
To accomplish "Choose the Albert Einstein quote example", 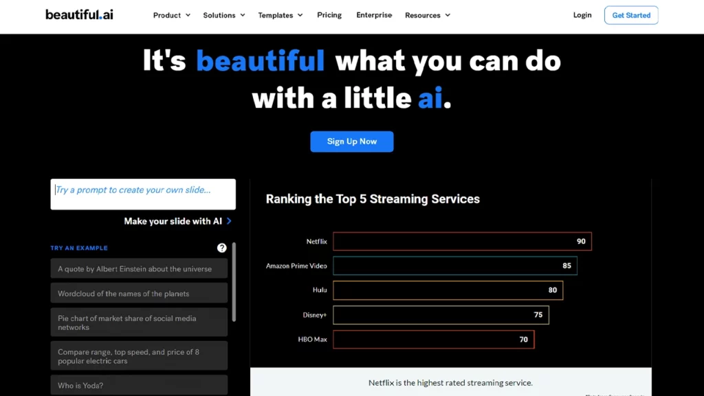I will click(x=139, y=269).
